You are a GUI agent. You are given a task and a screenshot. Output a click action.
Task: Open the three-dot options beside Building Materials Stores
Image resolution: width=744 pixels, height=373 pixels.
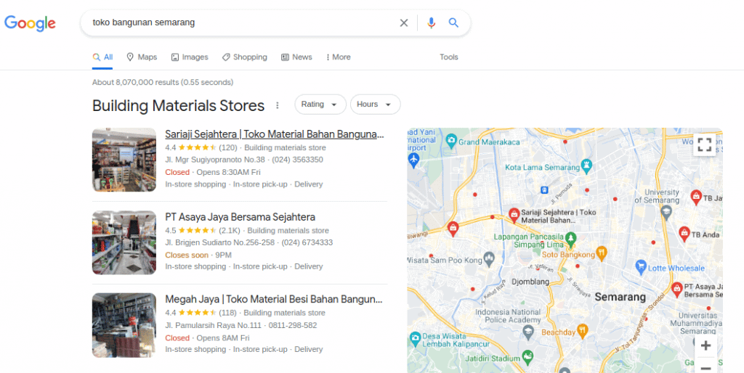277,106
